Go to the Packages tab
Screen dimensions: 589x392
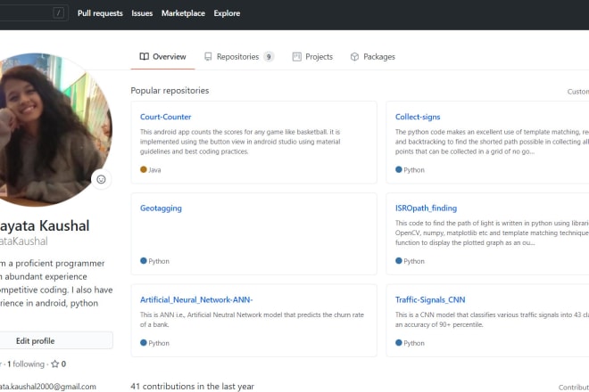373,57
